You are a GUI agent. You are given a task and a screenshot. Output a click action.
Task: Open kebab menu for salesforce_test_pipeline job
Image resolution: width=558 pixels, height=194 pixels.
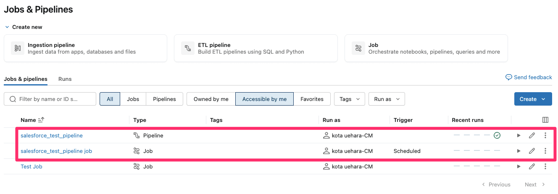tap(545, 151)
